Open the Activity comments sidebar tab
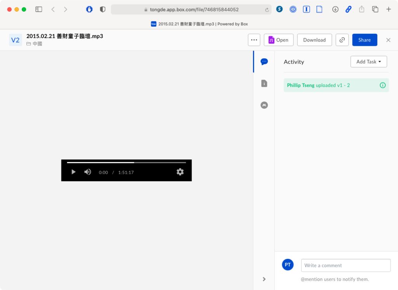398x290 pixels. pyautogui.click(x=264, y=61)
